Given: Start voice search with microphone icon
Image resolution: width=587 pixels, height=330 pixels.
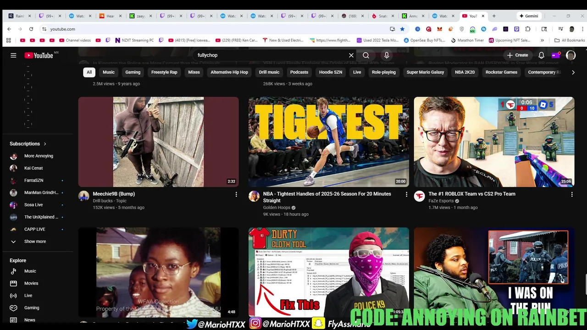Looking at the screenshot, I should click(x=387, y=55).
